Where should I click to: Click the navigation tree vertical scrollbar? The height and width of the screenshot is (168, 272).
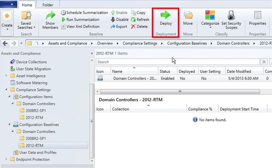[92, 121]
